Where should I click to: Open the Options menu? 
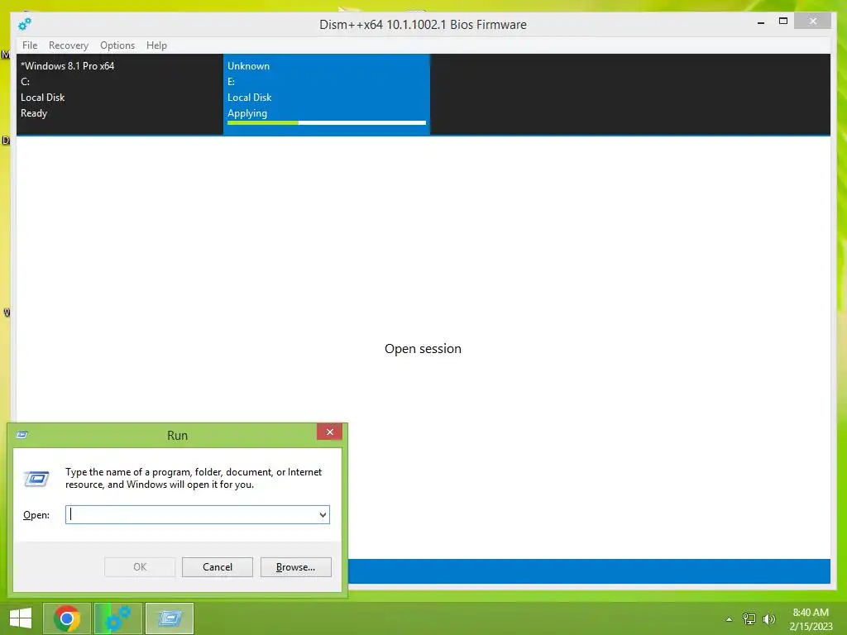117,45
